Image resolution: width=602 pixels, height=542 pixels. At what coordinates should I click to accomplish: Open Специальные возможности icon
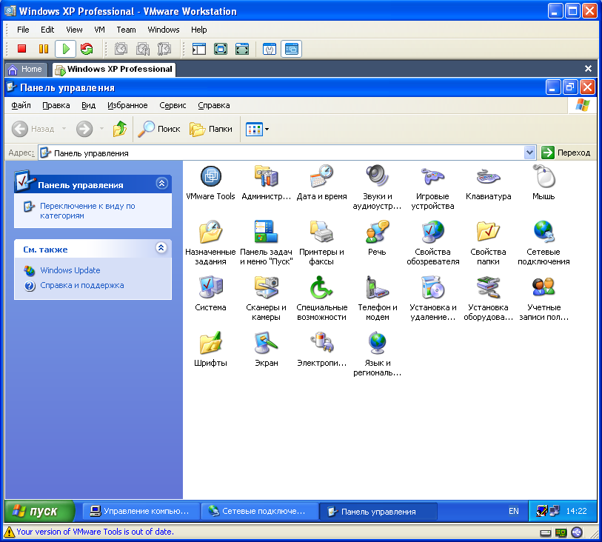click(x=321, y=298)
